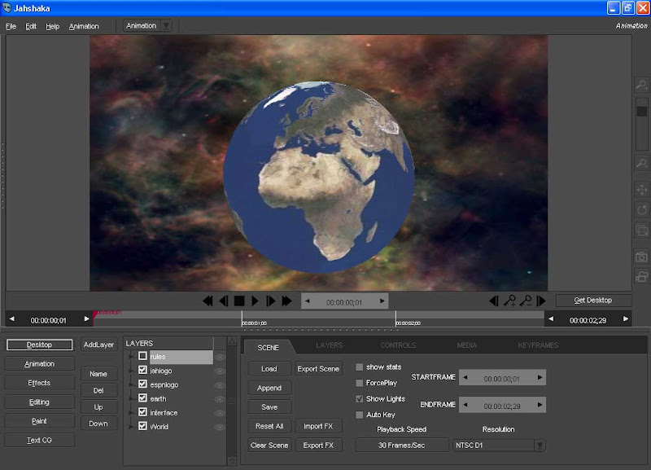Click the stop playback square button
The image size is (651, 470).
point(239,301)
